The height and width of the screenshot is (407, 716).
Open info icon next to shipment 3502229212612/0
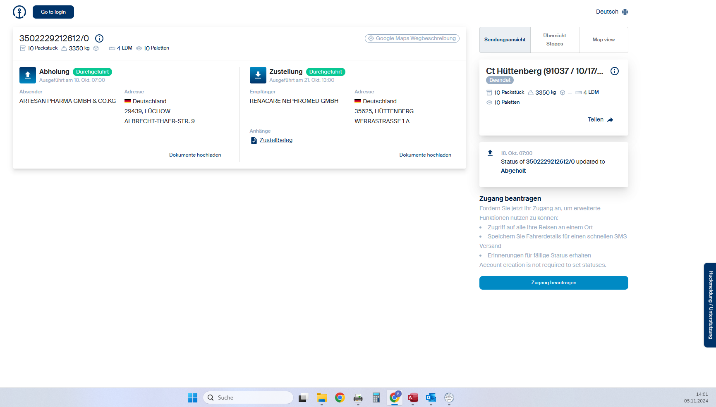click(x=99, y=38)
